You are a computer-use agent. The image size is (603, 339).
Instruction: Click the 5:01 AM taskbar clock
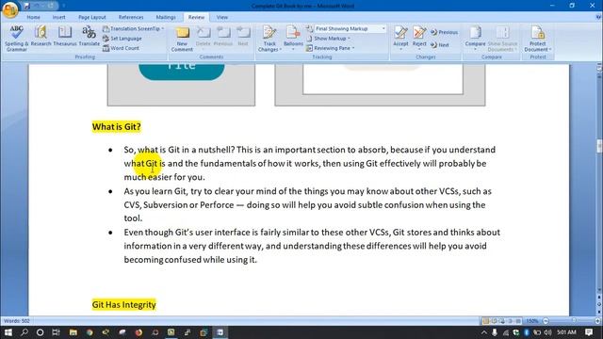(x=566, y=332)
